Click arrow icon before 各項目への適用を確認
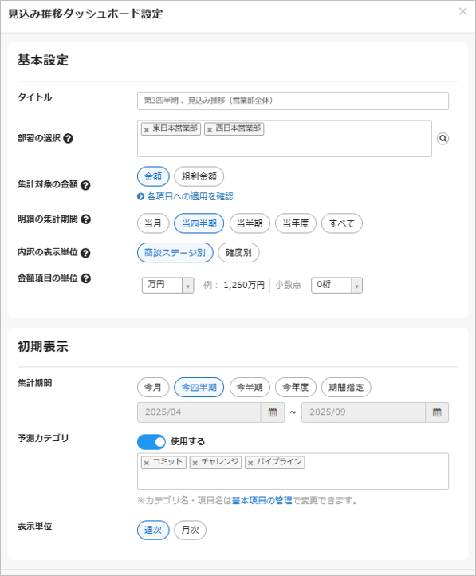The width and height of the screenshot is (476, 576). click(x=140, y=196)
